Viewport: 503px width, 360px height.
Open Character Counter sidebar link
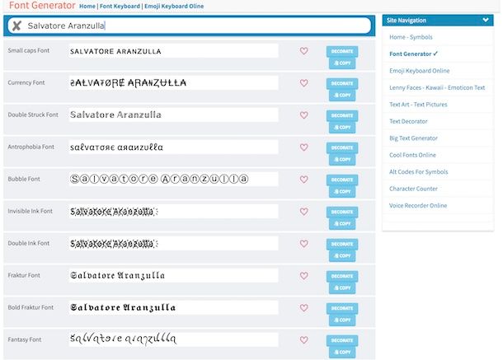(413, 189)
